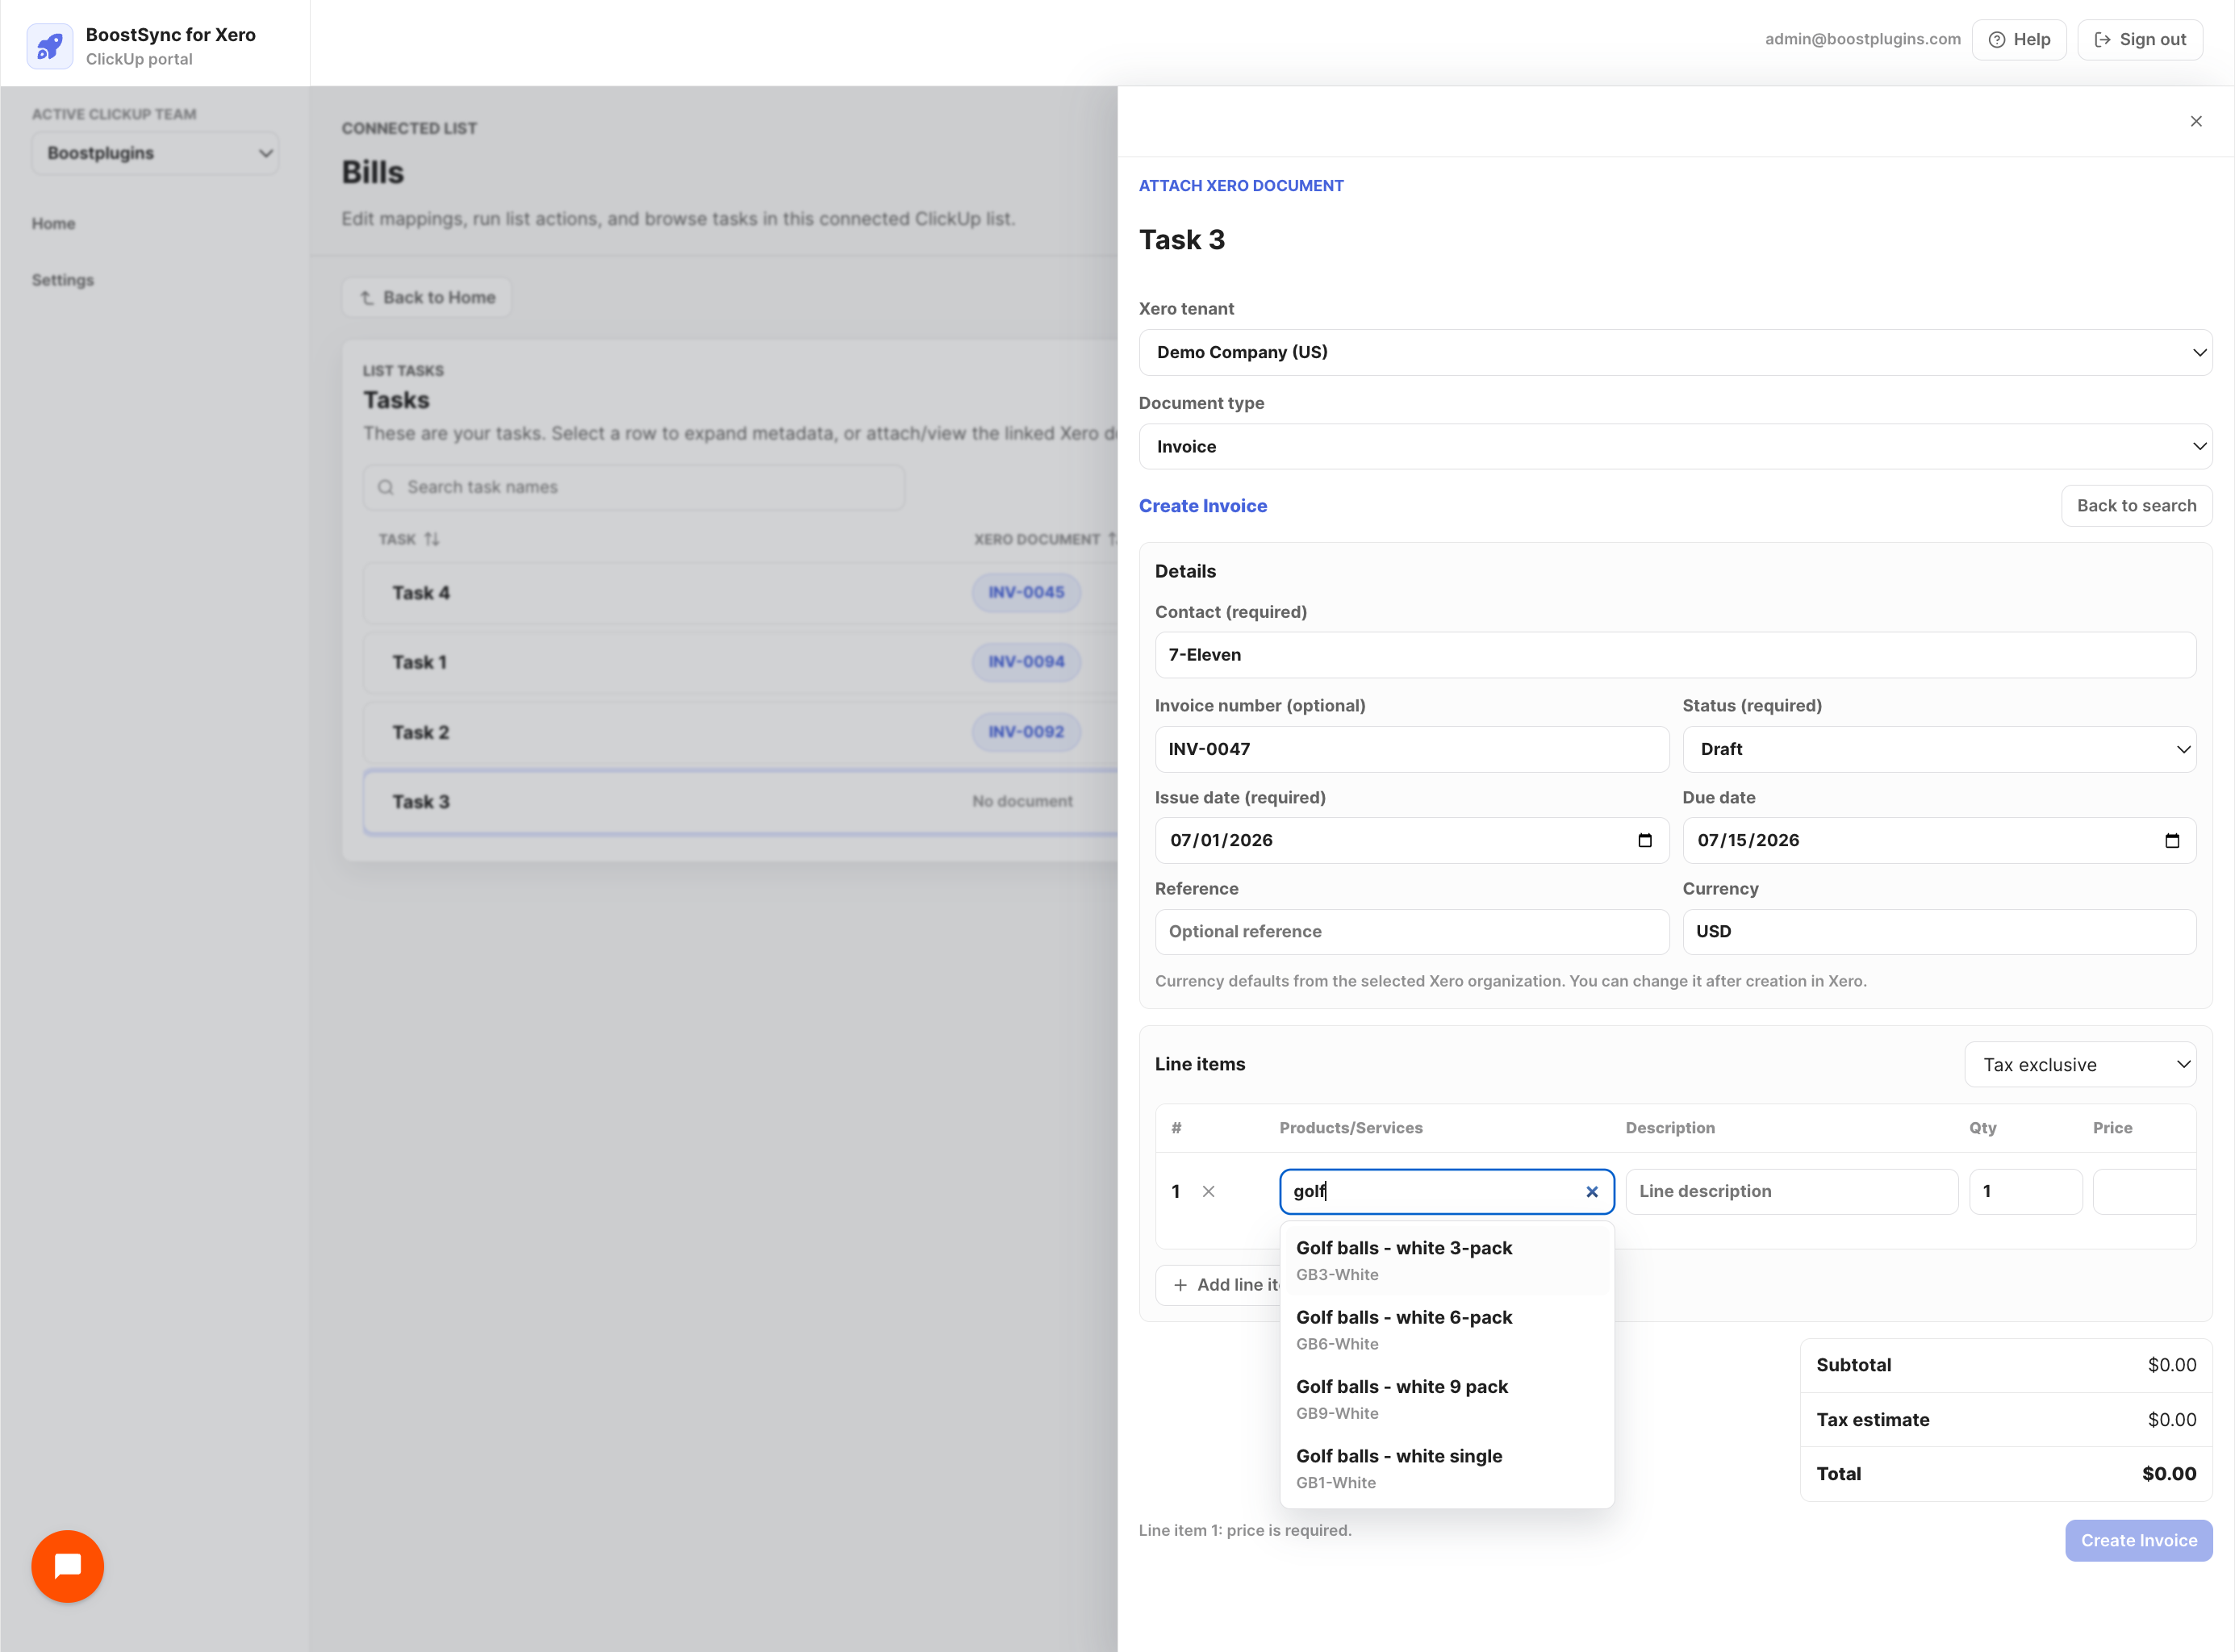Expand the Xero tenant dropdown
This screenshot has width=2235, height=1652.
[1675, 352]
